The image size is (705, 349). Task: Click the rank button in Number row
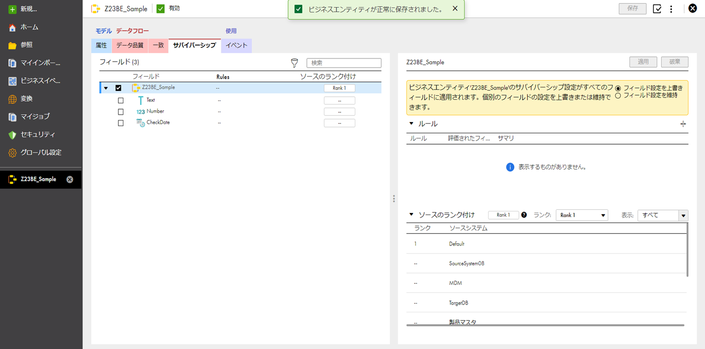[339, 112]
